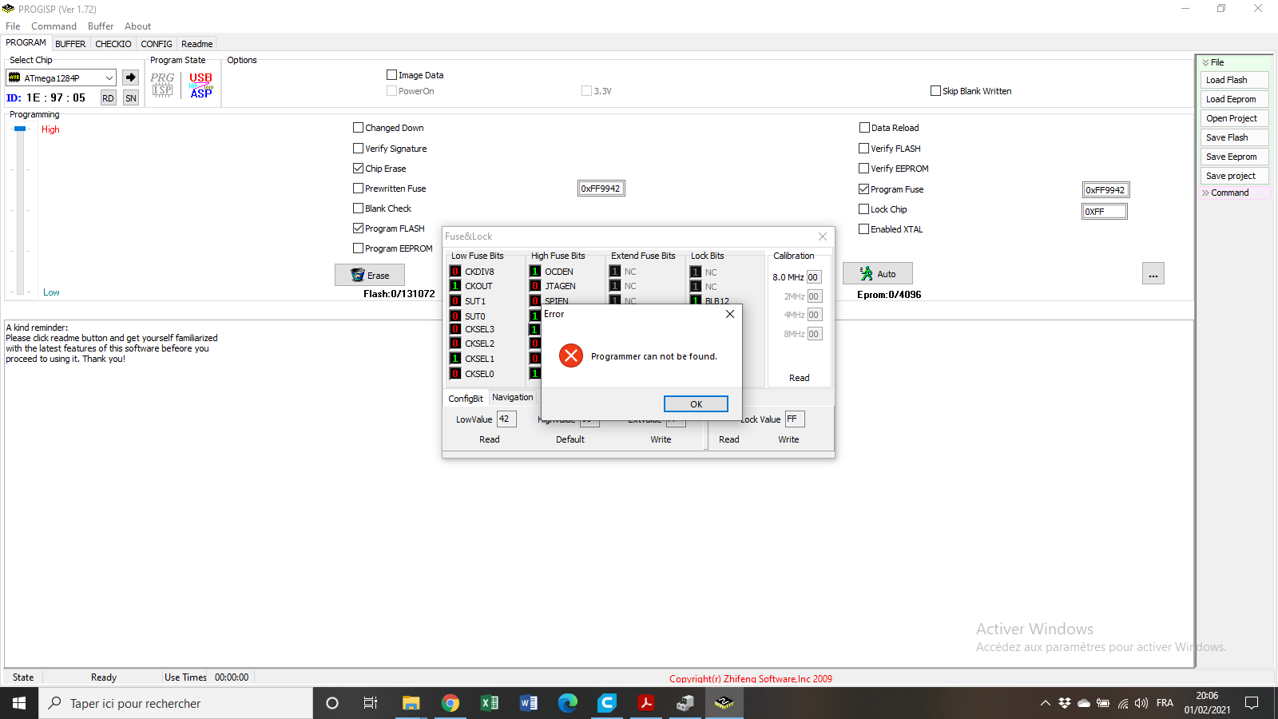The width and height of the screenshot is (1278, 719).
Task: Open the Command menu
Action: 54,26
